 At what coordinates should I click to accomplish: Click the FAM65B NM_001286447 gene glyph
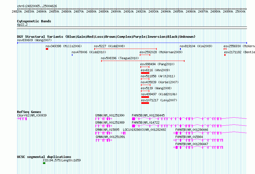click(x=198, y=147)
